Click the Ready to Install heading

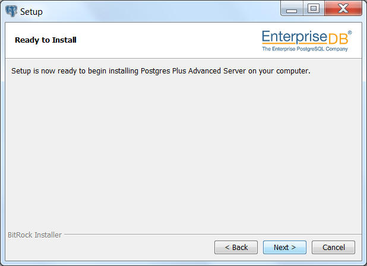(x=46, y=40)
